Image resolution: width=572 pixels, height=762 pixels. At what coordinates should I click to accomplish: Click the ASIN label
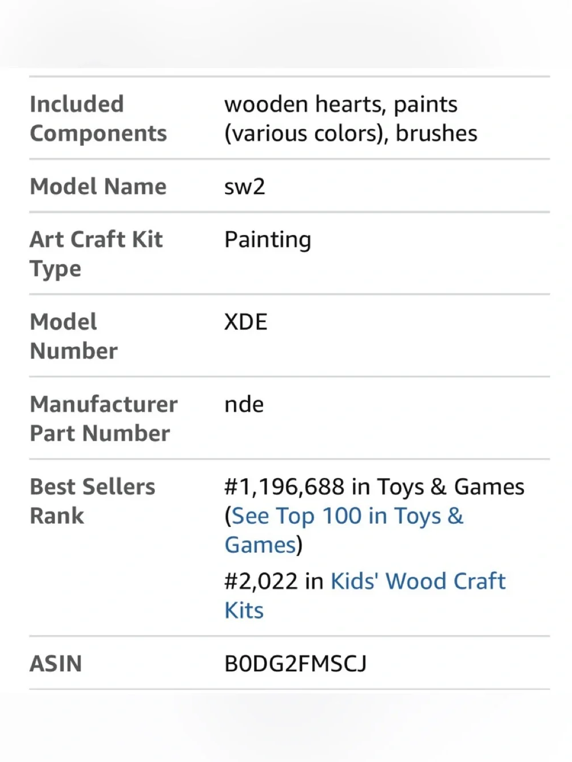click(x=55, y=664)
